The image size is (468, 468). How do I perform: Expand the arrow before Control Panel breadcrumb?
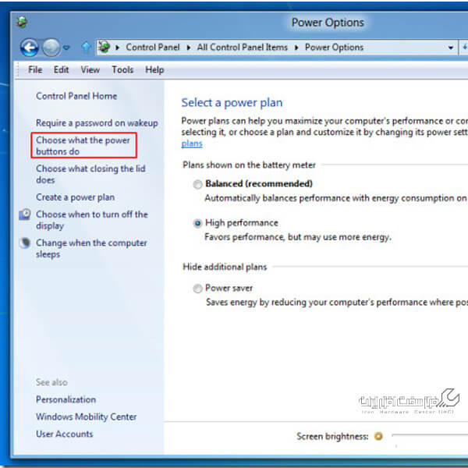point(117,48)
